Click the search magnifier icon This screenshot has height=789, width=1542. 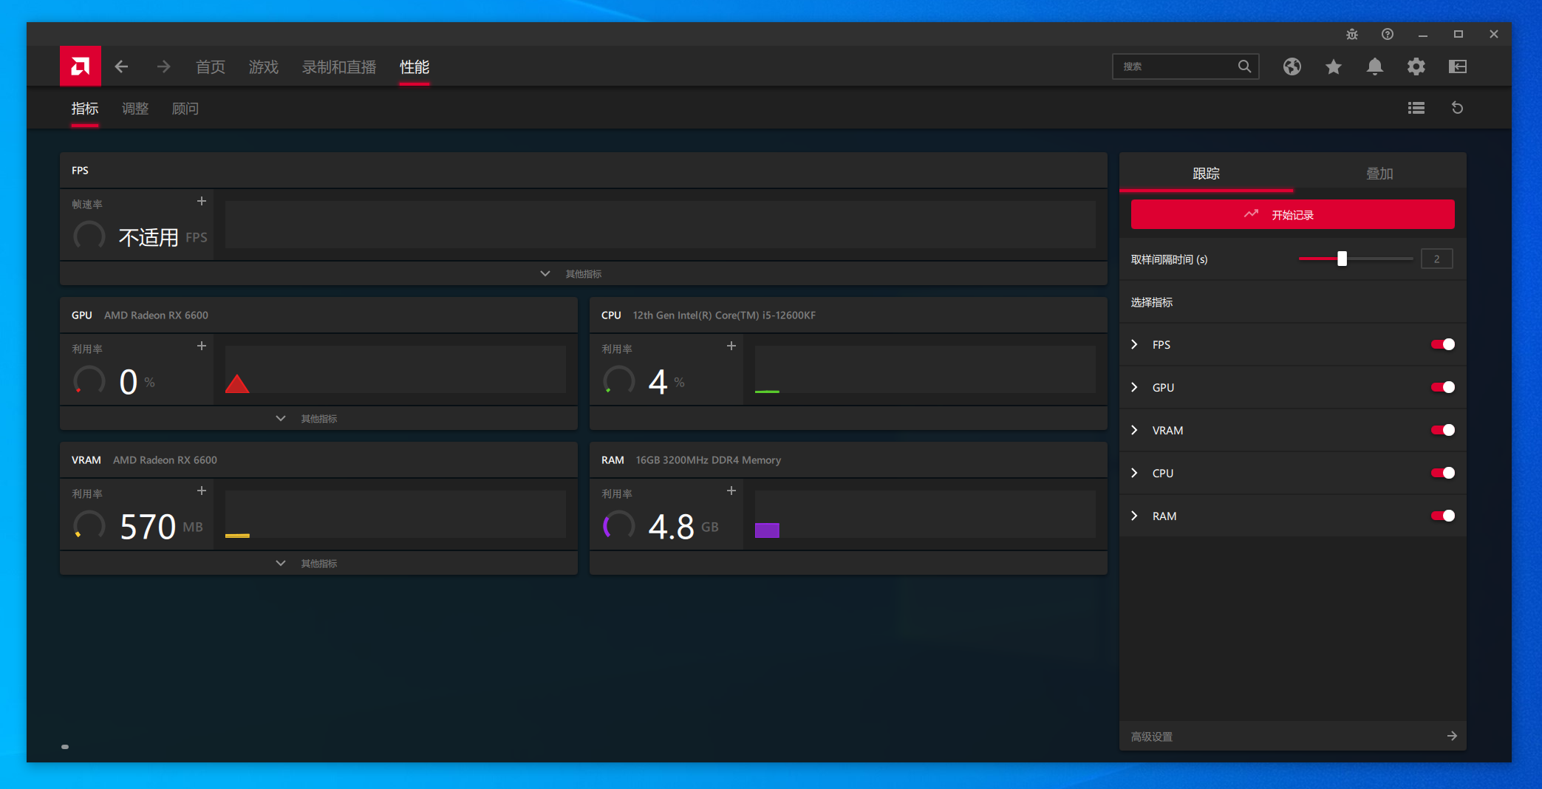tap(1245, 66)
